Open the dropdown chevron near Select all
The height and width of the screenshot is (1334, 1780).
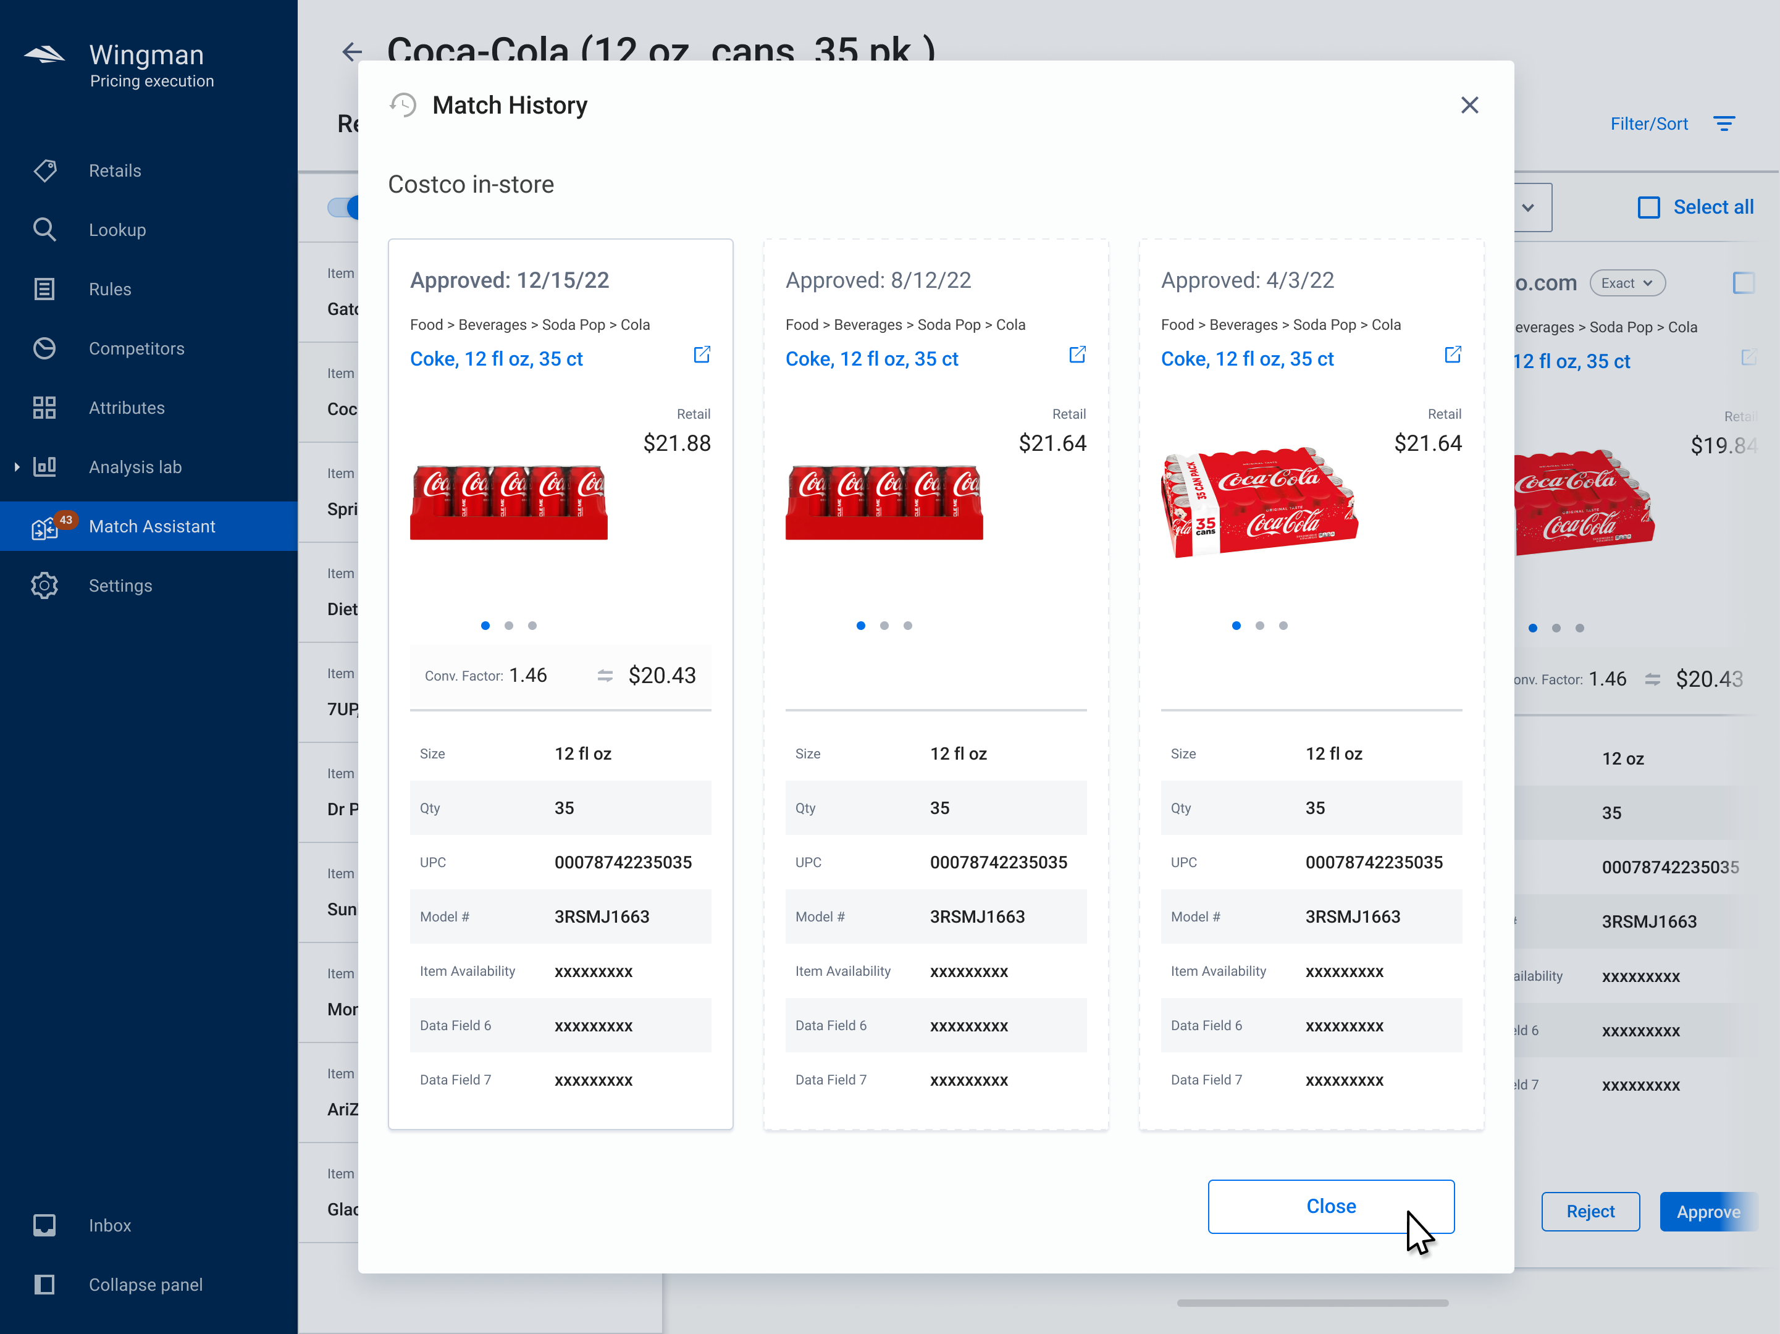pos(1527,208)
